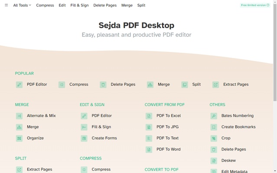Click the Sejda PDF Desktop heading
Screen dimensions: 277x173
point(137,25)
